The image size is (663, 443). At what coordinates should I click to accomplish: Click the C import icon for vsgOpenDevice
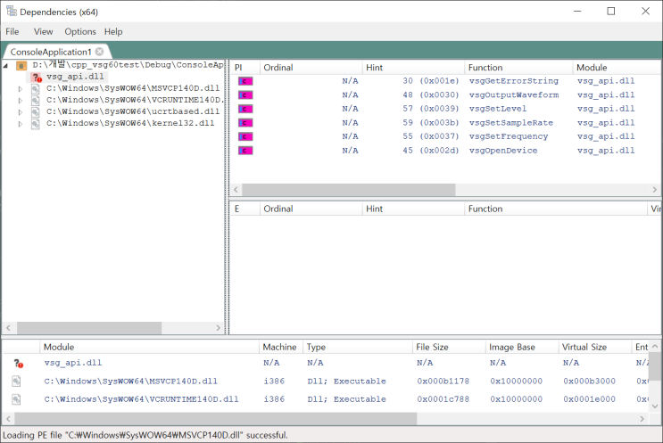point(245,151)
